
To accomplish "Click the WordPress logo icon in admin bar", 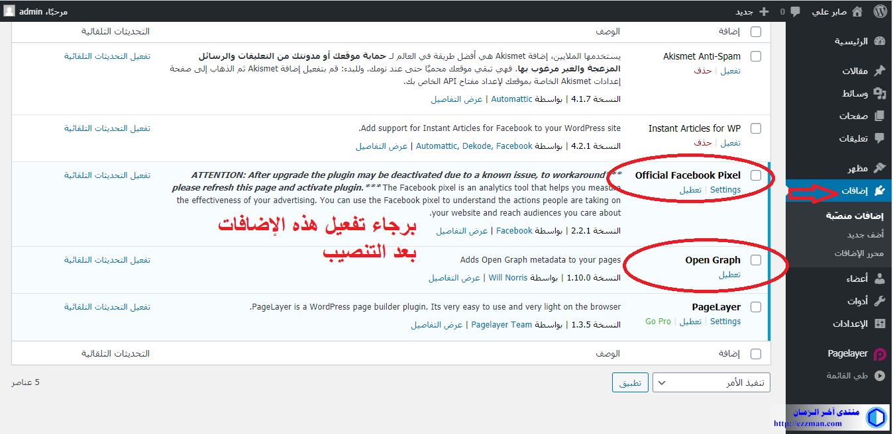I will tap(880, 11).
